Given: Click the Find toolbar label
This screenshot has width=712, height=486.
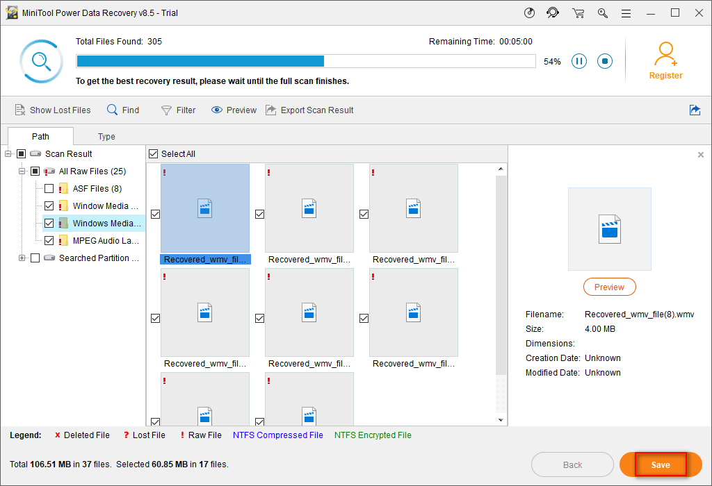Looking at the screenshot, I should 130,110.
